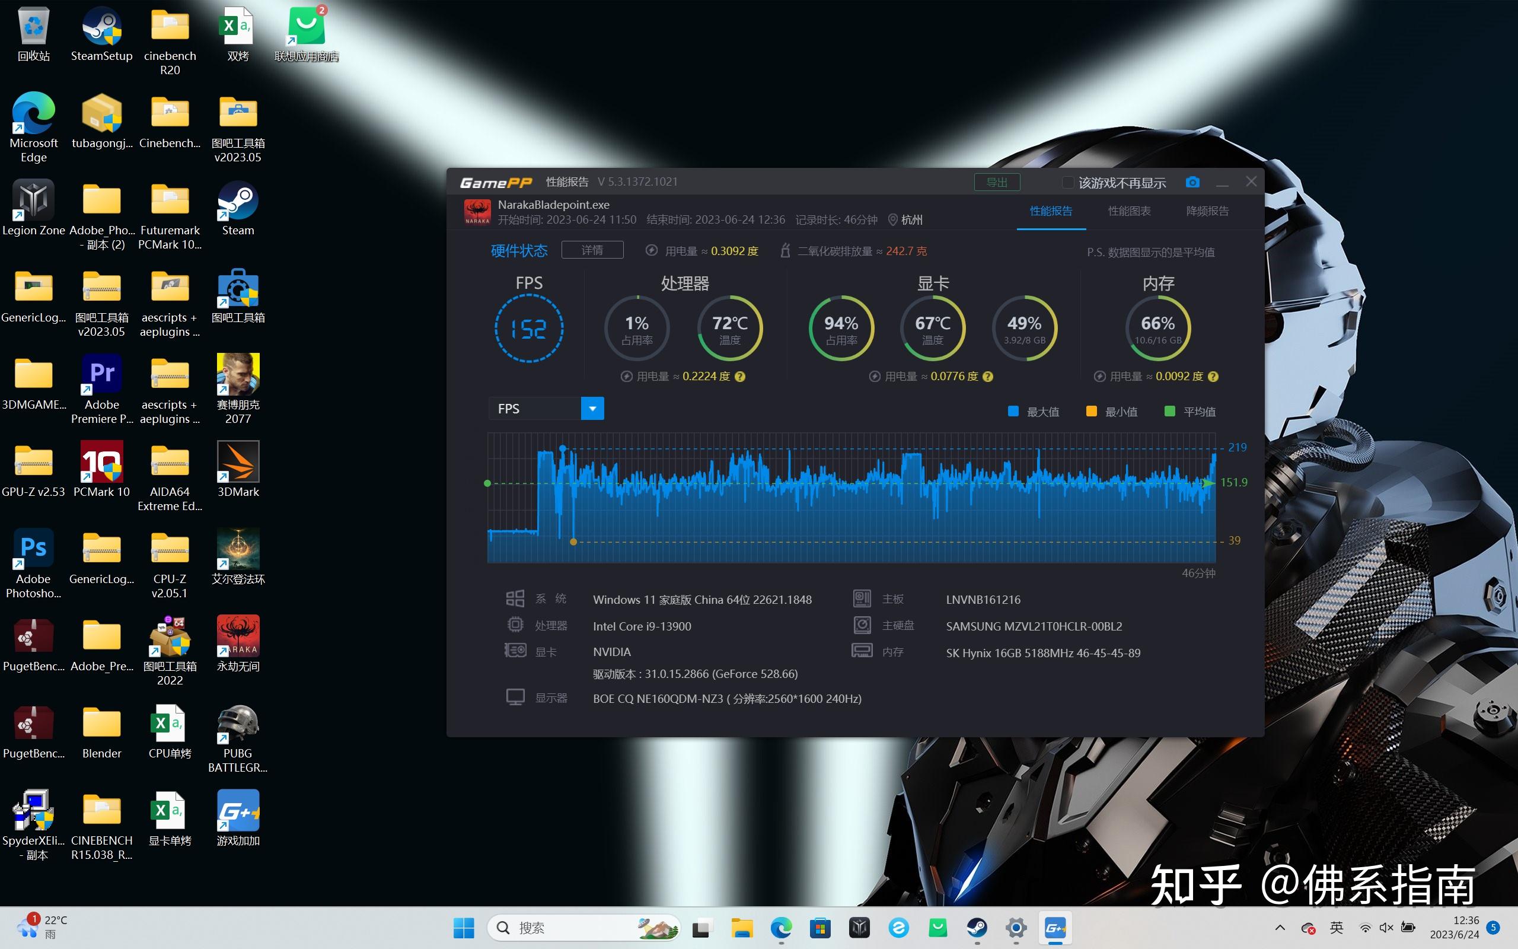Click the GamePP screenshot camera icon
Viewport: 1518px width, 949px height.
(x=1192, y=182)
